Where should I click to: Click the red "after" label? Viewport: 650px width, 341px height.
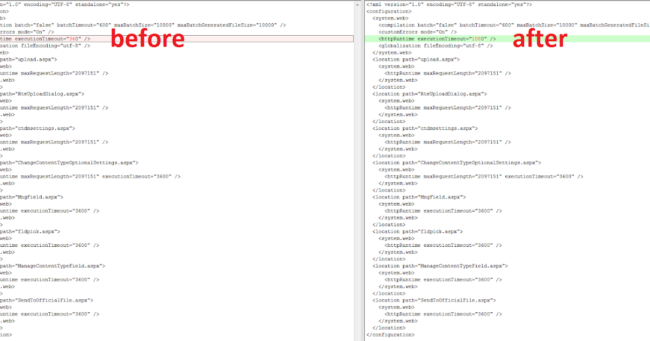coord(539,38)
